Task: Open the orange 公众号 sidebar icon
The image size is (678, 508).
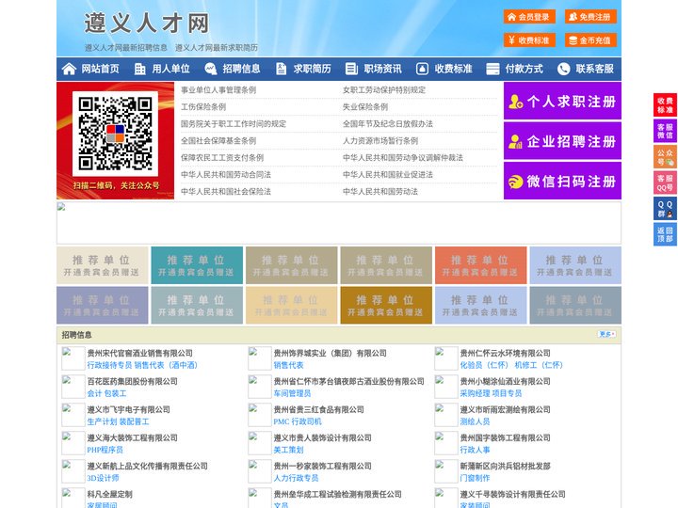Action: tap(665, 157)
